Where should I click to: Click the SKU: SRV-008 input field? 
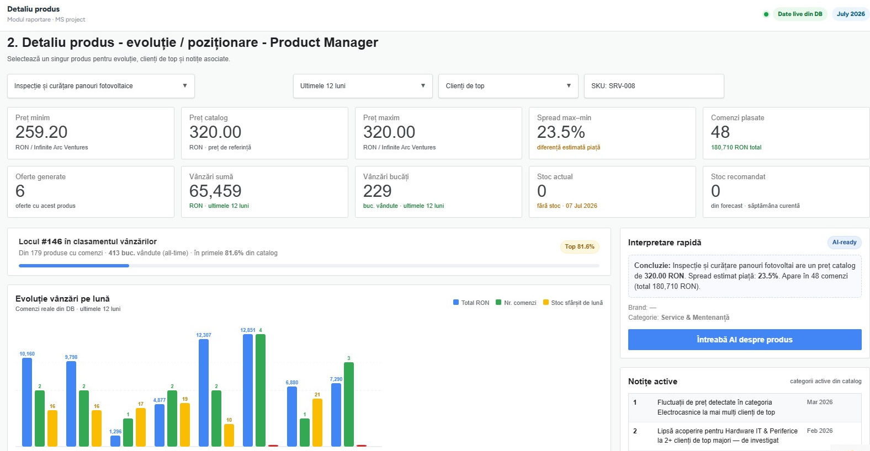pyautogui.click(x=654, y=86)
